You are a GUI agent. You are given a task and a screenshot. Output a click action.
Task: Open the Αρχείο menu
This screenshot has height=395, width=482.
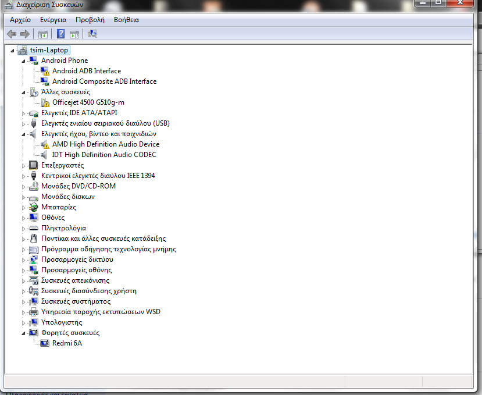(20, 20)
